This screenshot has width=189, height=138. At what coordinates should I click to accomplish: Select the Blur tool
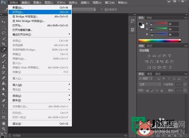[x=3, y=89]
